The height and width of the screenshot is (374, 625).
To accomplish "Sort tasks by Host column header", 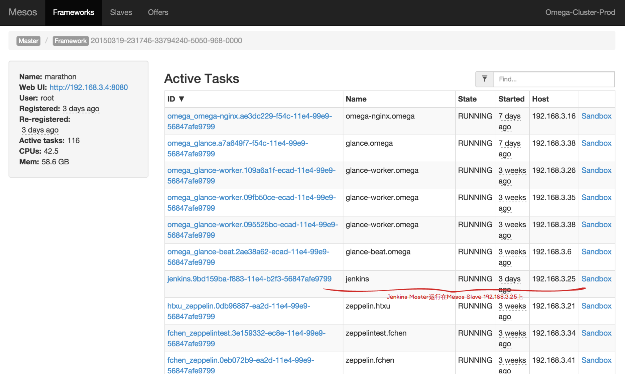I will point(540,99).
